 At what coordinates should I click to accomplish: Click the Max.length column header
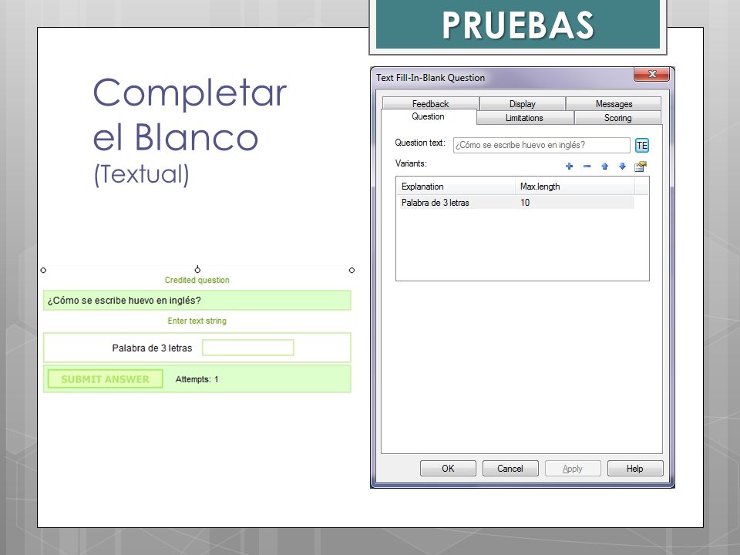[x=574, y=187]
